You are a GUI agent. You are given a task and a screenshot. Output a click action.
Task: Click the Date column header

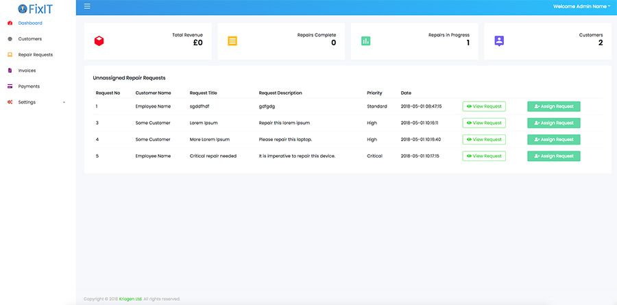[x=406, y=93]
